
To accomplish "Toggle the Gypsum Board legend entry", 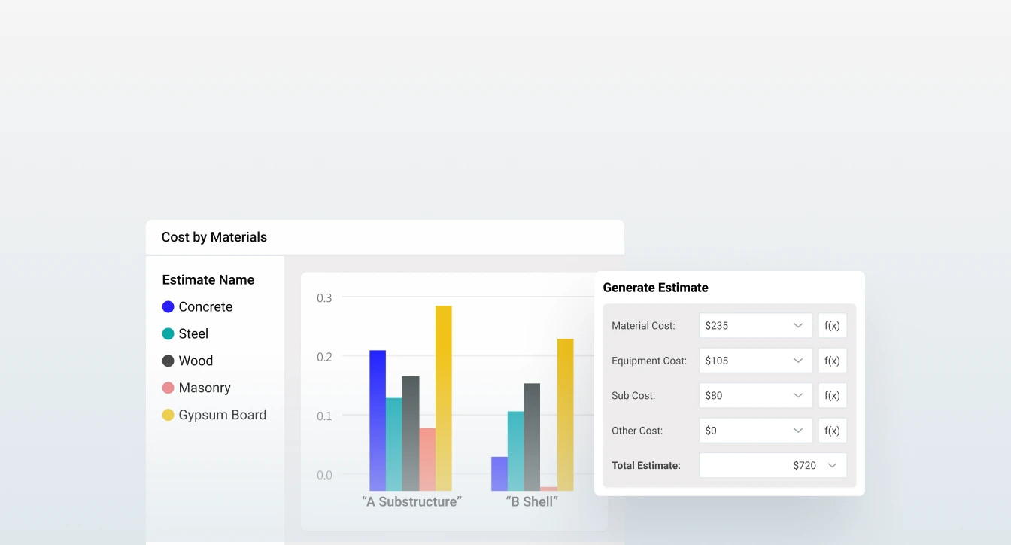I will [222, 416].
